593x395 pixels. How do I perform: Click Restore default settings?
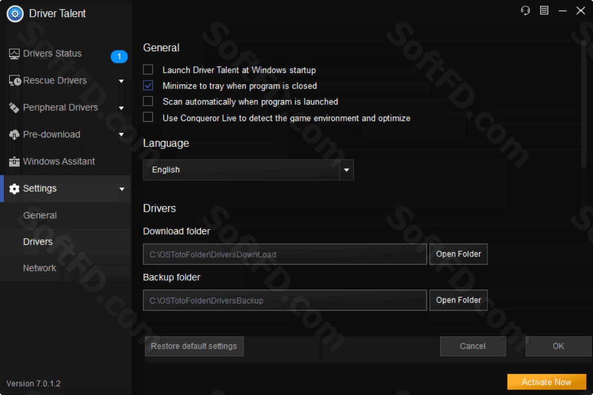[194, 346]
